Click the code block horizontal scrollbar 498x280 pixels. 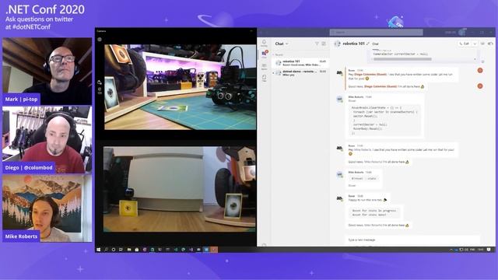click(402, 59)
